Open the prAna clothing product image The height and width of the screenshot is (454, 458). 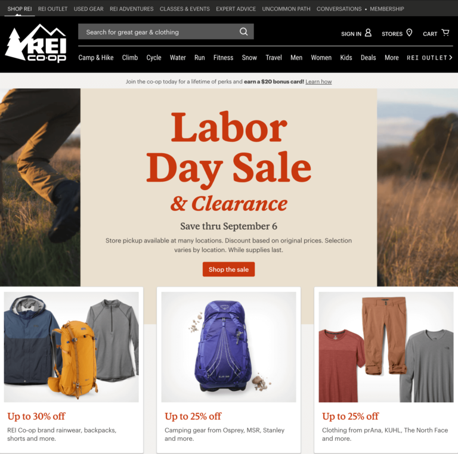click(386, 347)
